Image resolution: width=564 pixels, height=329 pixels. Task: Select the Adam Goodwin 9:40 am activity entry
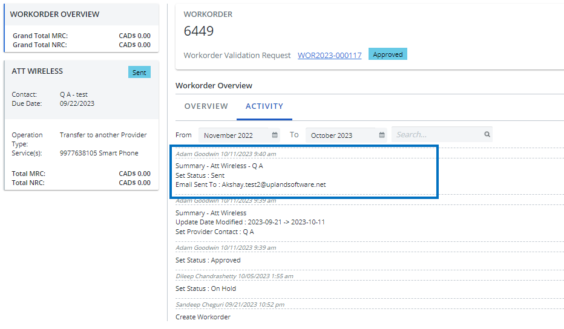[x=226, y=154]
